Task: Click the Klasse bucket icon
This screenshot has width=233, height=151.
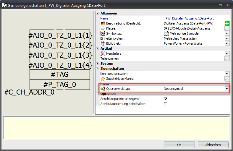Action: coord(103,28)
